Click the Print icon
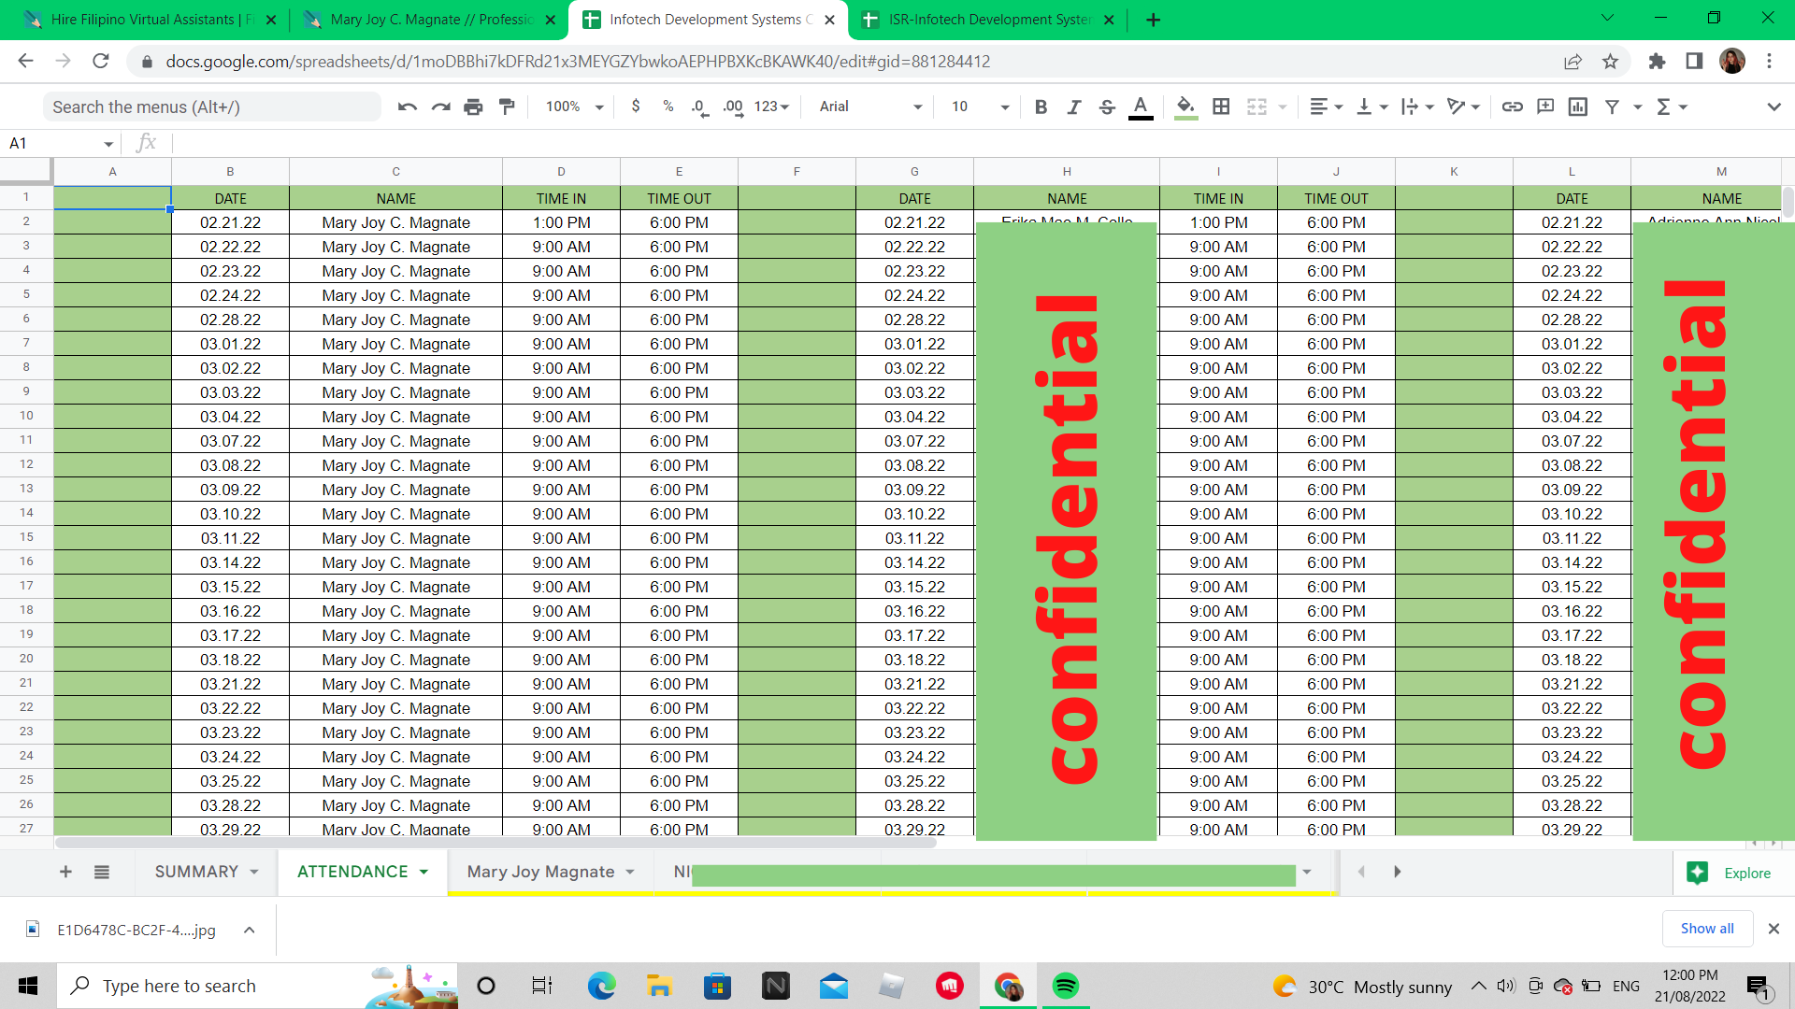The height and width of the screenshot is (1009, 1795). [473, 107]
